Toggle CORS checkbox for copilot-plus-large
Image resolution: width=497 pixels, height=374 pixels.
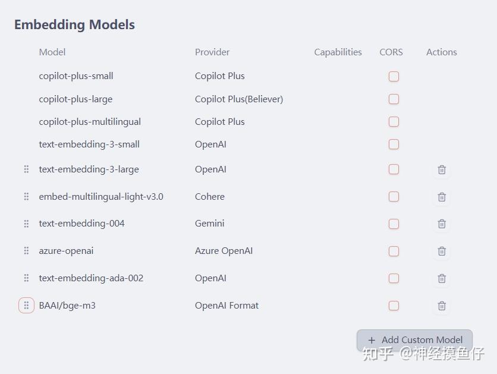click(394, 99)
